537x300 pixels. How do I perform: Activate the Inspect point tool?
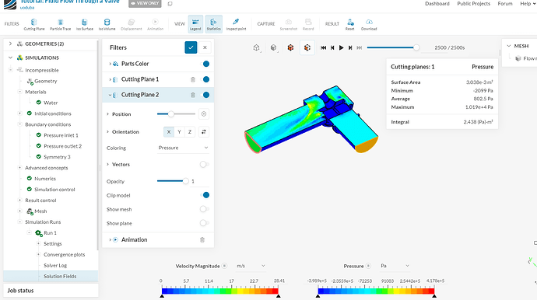coord(236,24)
